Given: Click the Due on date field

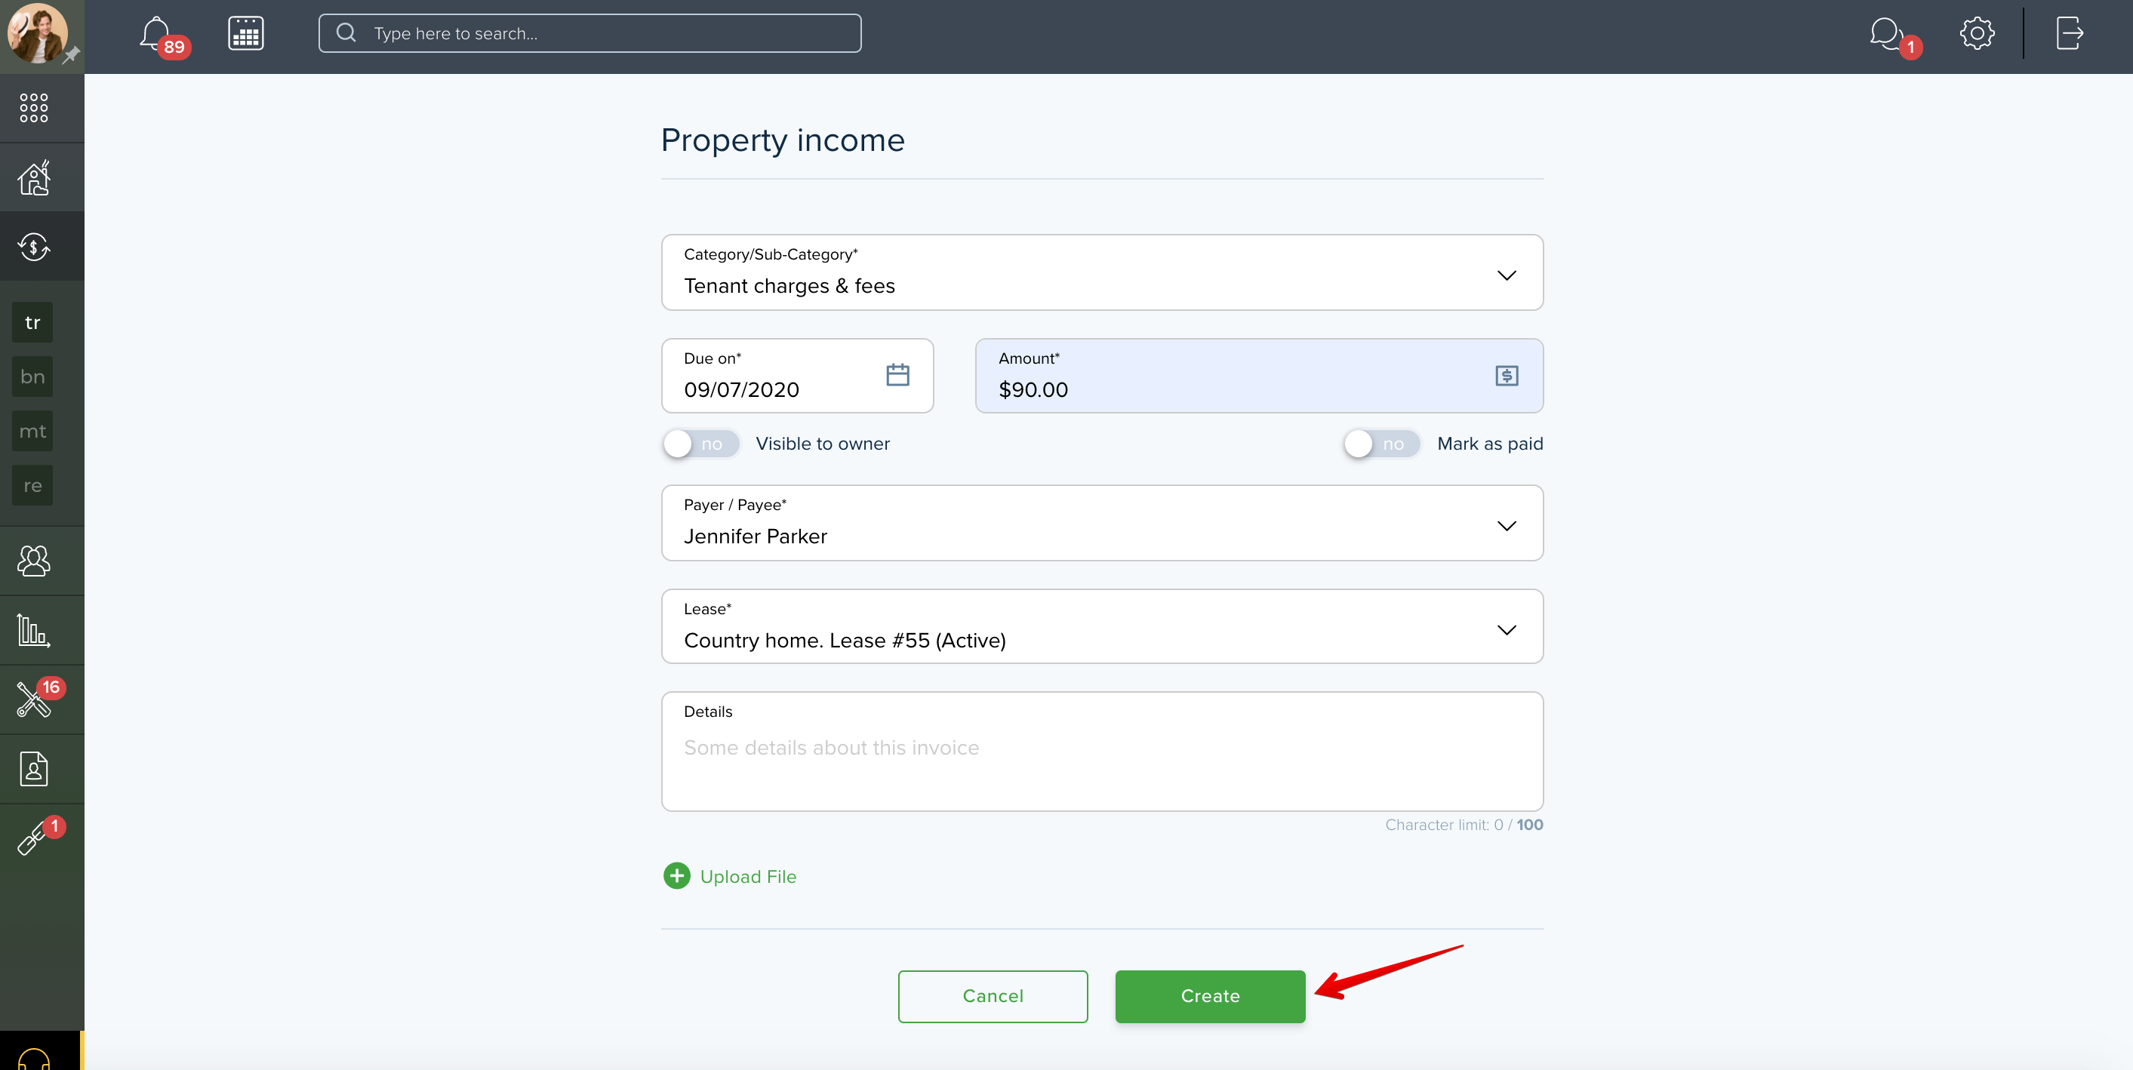Looking at the screenshot, I should (797, 376).
